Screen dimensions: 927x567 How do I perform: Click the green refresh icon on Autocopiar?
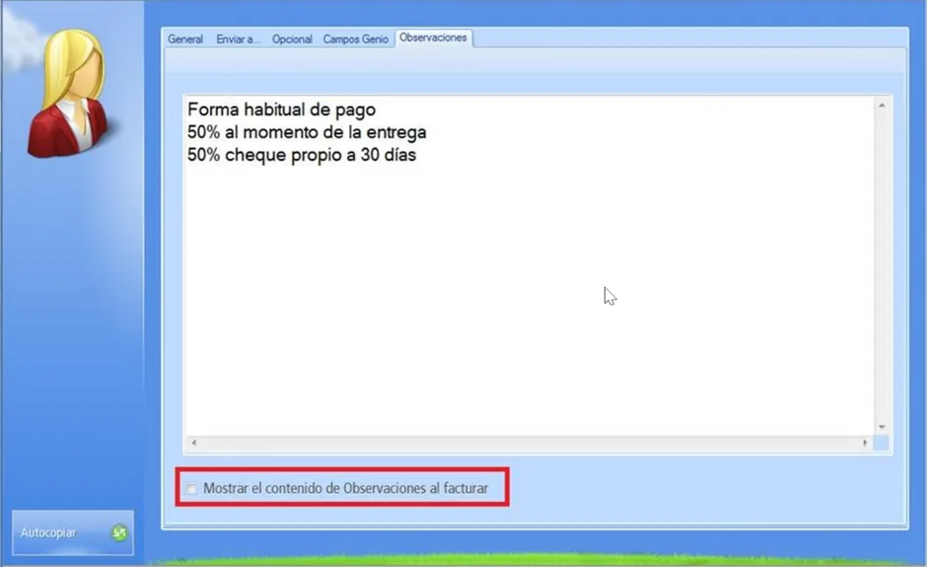point(119,532)
